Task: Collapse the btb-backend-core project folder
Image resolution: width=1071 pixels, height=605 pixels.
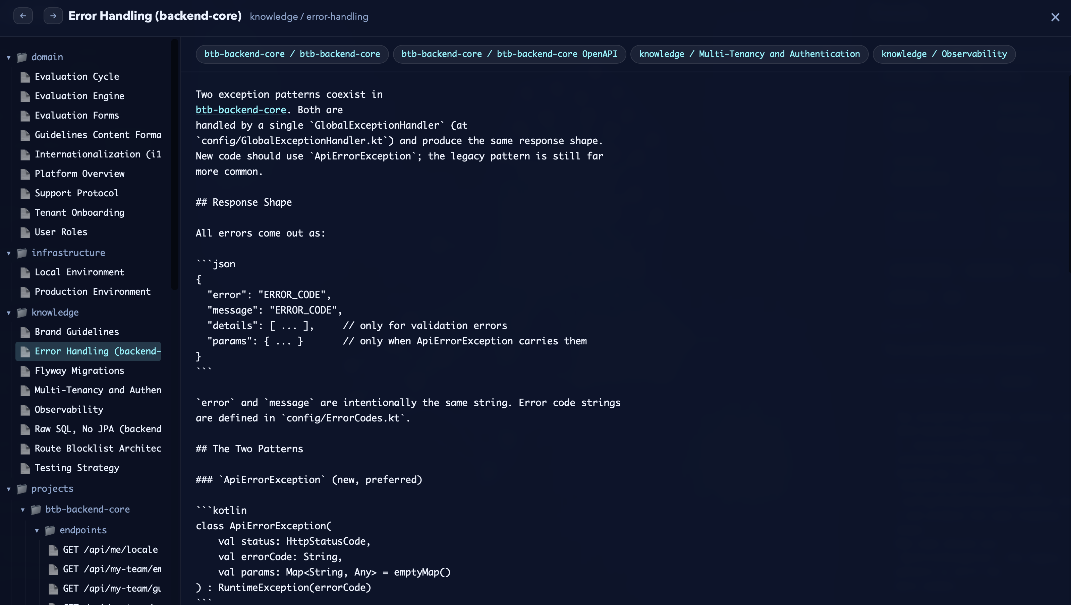Action: (23, 510)
